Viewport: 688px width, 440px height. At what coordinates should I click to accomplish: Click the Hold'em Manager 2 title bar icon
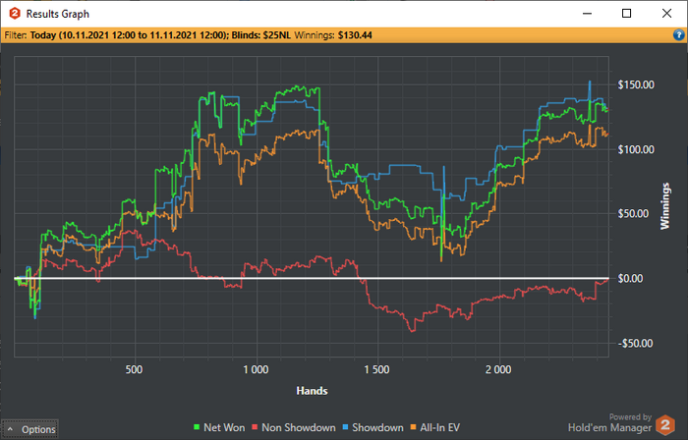tap(15, 14)
